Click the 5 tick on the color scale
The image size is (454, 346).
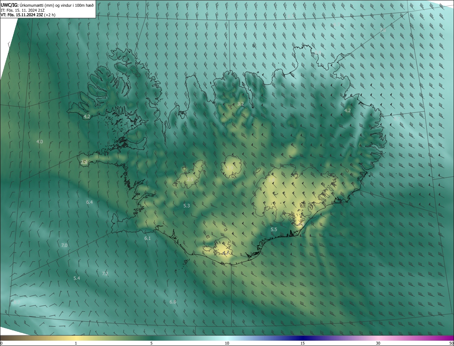[151, 343]
